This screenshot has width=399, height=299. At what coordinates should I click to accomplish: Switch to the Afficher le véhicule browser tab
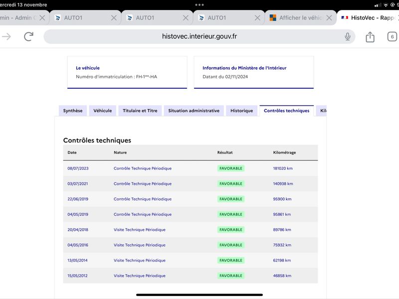(x=301, y=17)
